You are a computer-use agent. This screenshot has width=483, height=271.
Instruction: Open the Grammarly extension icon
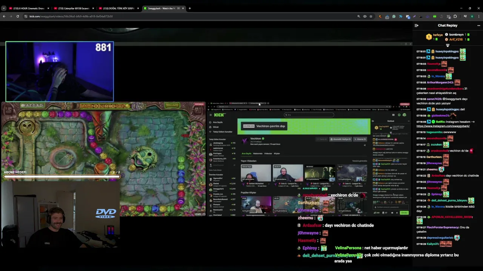394,17
